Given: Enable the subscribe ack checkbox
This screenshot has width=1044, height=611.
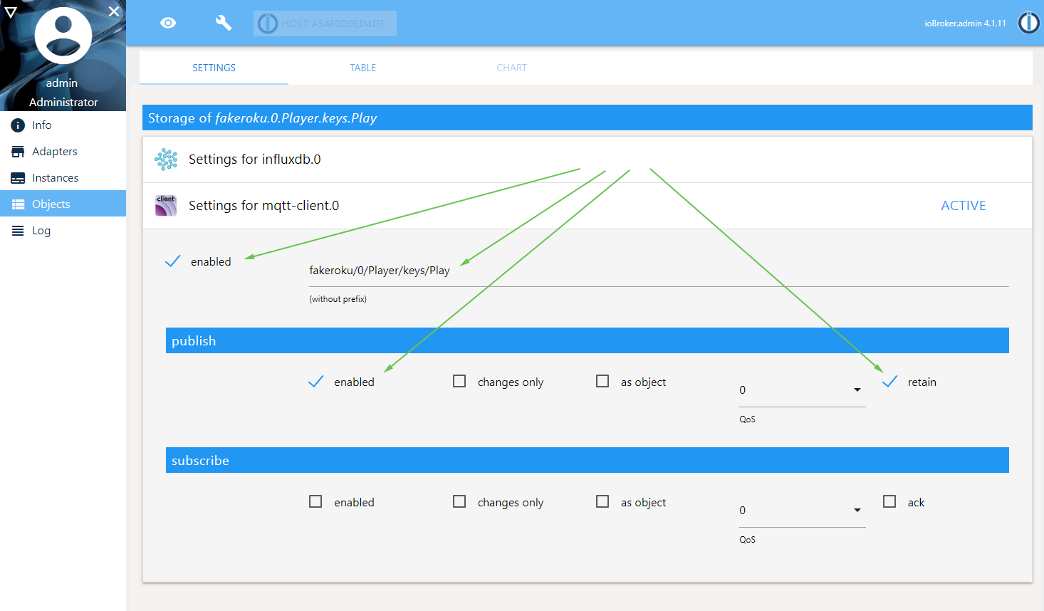Looking at the screenshot, I should (x=889, y=502).
